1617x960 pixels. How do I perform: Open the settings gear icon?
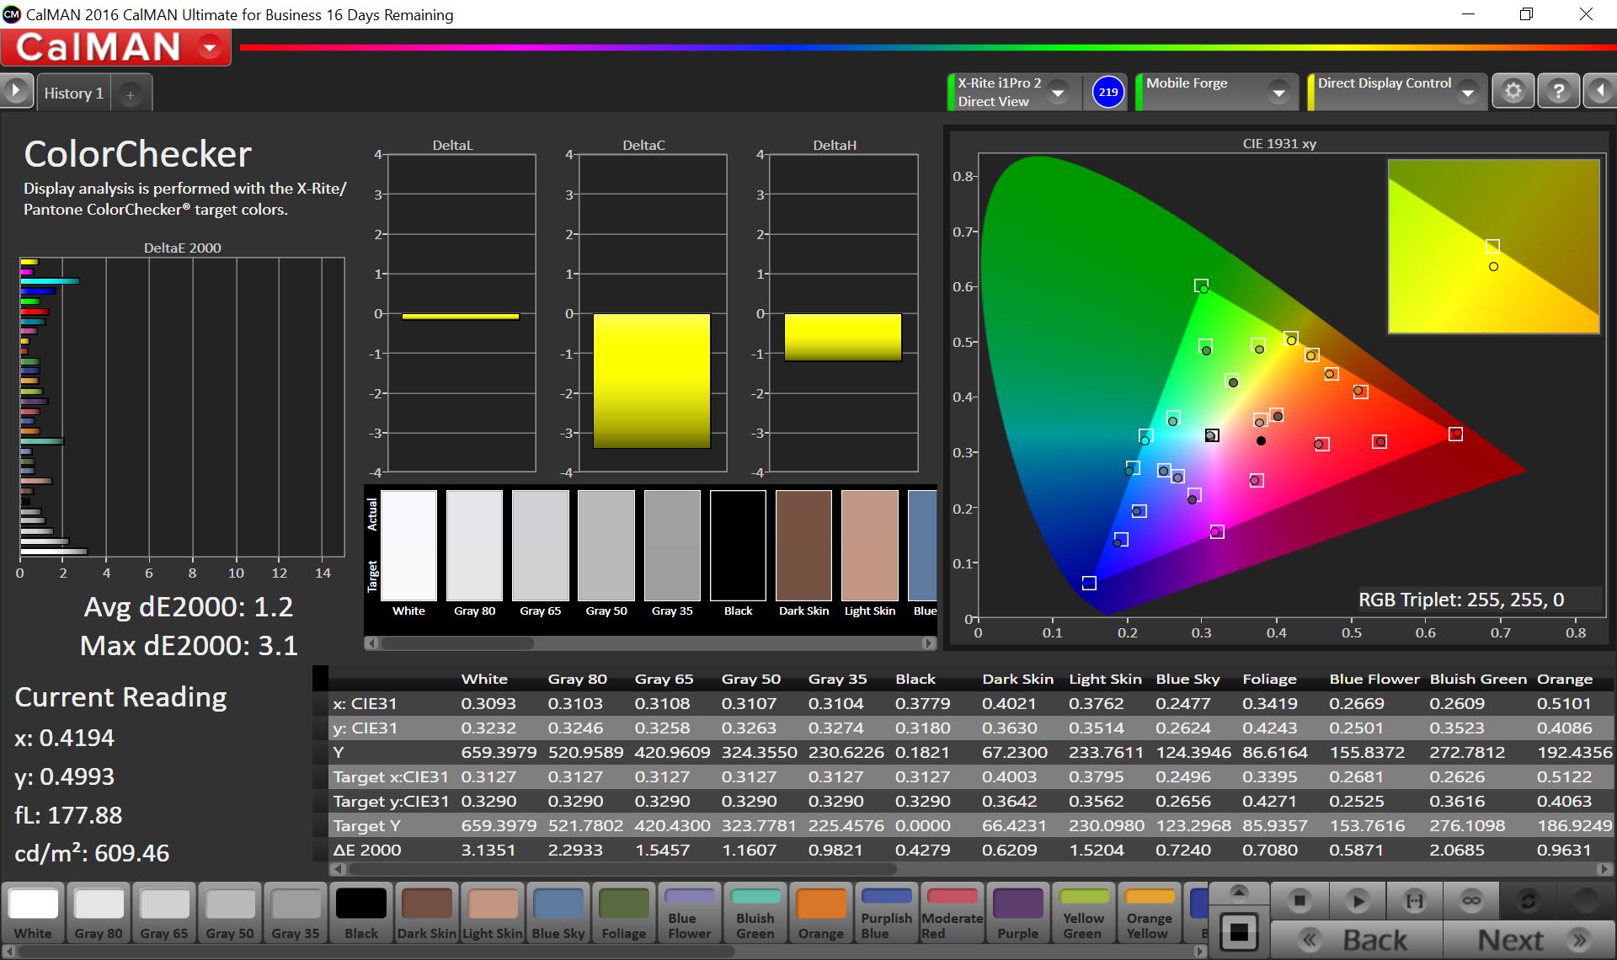pos(1513,91)
